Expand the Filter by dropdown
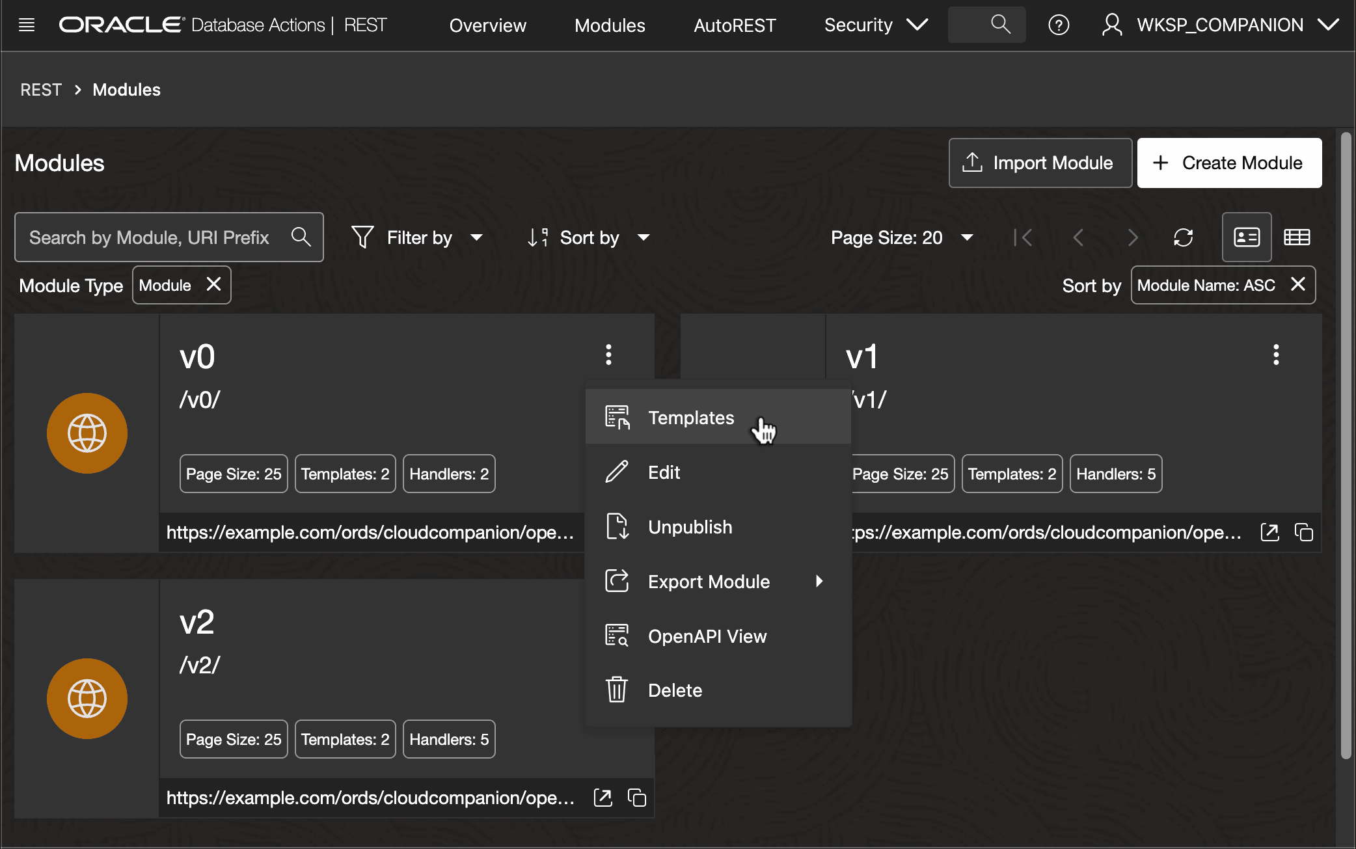Viewport: 1356px width, 849px height. pos(418,237)
